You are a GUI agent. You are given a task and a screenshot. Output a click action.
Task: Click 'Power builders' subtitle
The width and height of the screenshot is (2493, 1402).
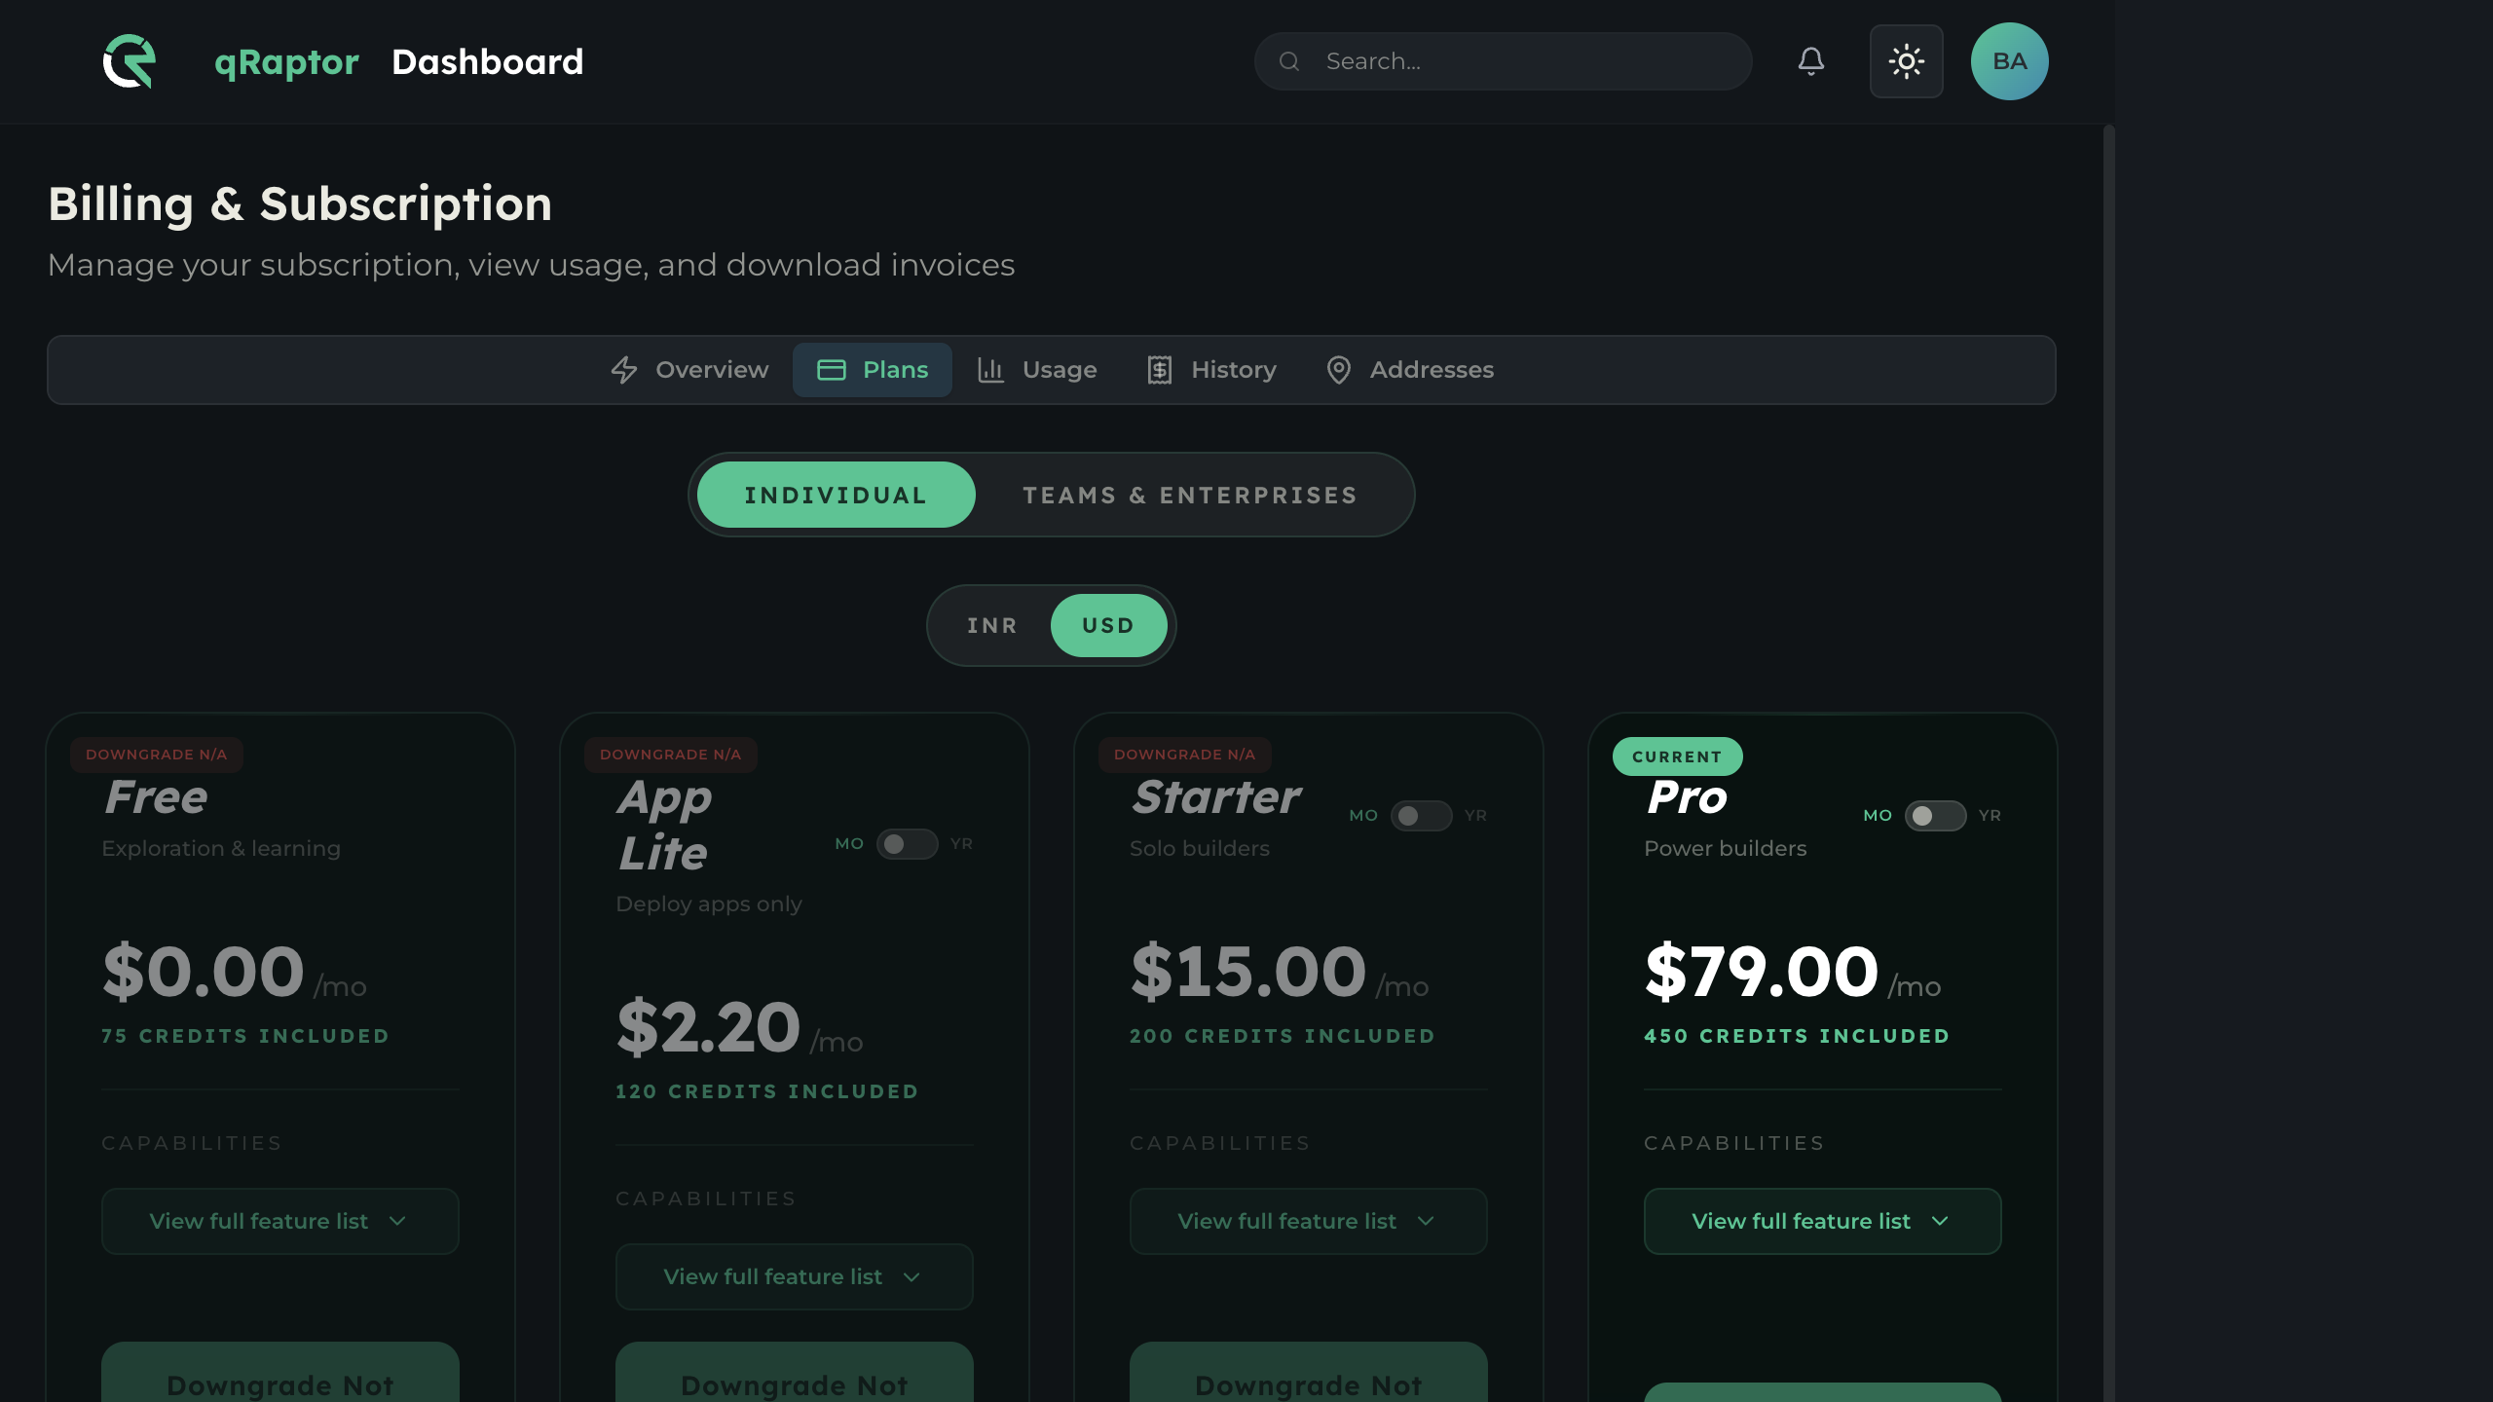click(1725, 848)
